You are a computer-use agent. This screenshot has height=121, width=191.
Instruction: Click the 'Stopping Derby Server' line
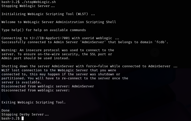click(25, 114)
